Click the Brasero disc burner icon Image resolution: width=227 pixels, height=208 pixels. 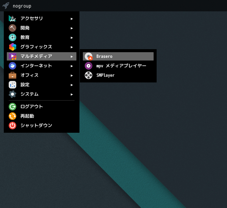click(x=89, y=56)
